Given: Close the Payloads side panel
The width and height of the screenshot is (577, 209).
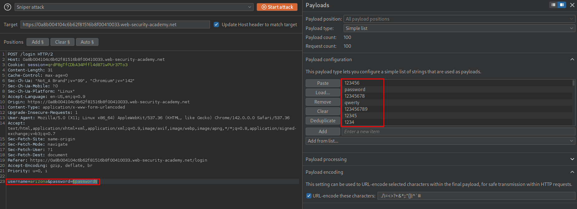Looking at the screenshot, I should point(572,5).
